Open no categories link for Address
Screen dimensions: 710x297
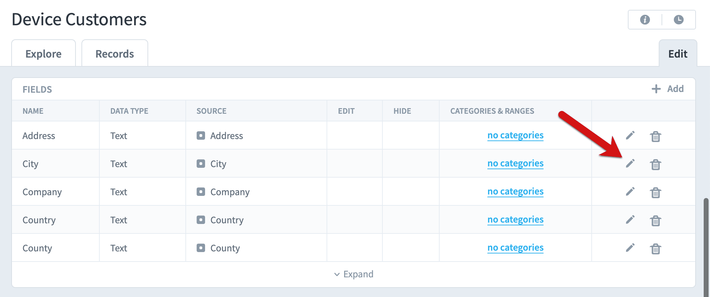(x=515, y=135)
